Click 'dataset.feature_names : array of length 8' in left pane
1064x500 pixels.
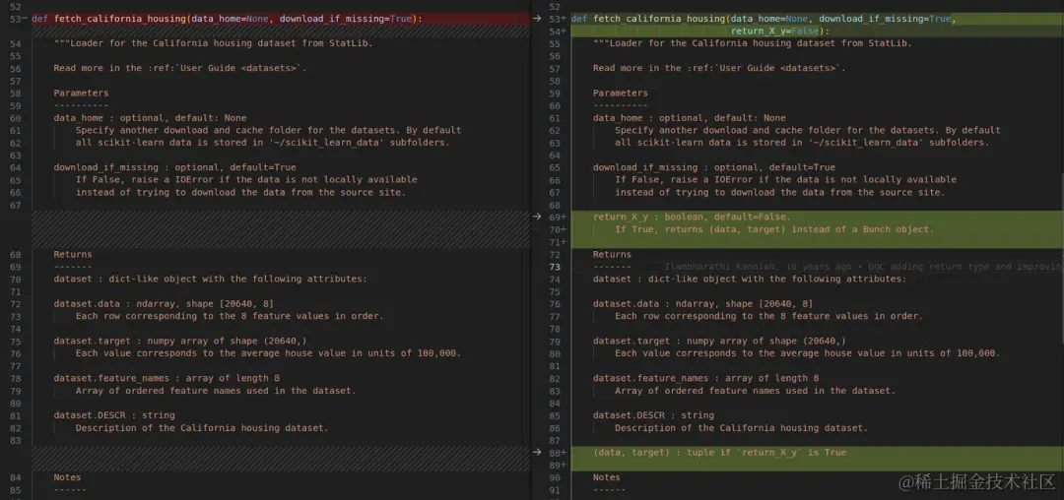tap(166, 378)
